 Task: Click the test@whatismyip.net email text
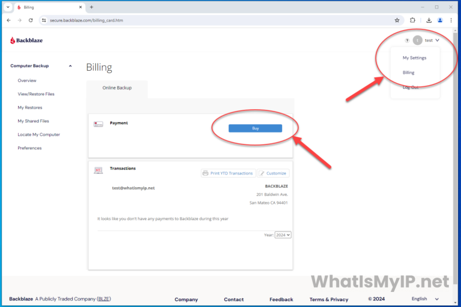coord(133,188)
